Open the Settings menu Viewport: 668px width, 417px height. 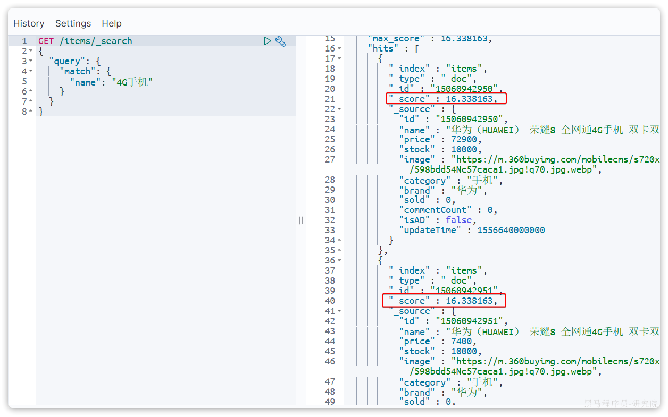pyautogui.click(x=73, y=23)
